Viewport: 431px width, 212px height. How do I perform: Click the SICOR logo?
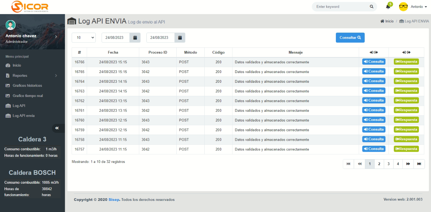(x=30, y=6)
